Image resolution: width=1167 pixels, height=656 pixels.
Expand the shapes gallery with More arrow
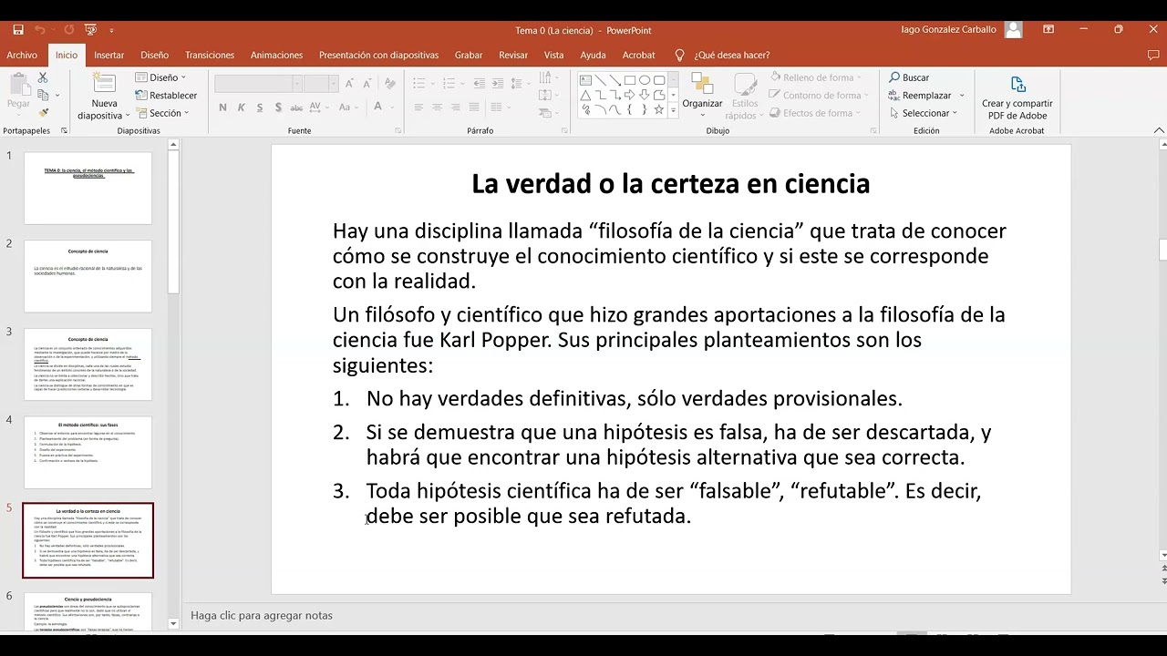pos(673,110)
